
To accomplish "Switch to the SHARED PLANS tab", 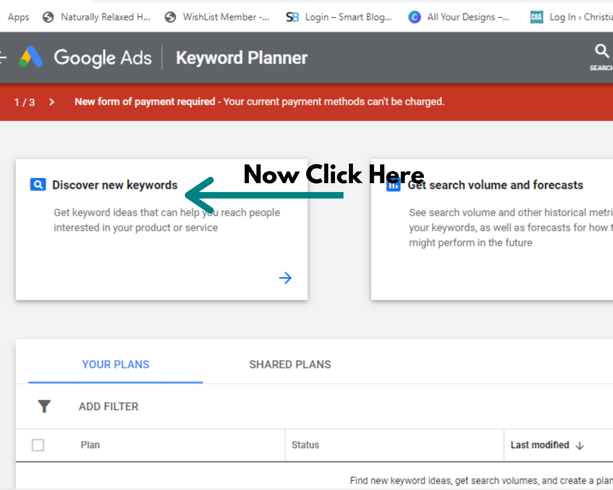I will pos(290,364).
